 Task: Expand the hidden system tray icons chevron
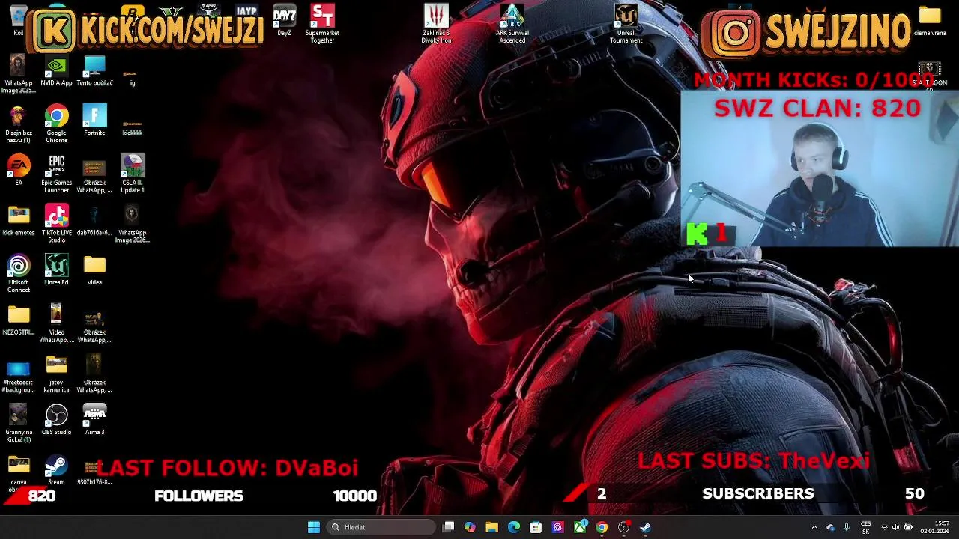(814, 527)
